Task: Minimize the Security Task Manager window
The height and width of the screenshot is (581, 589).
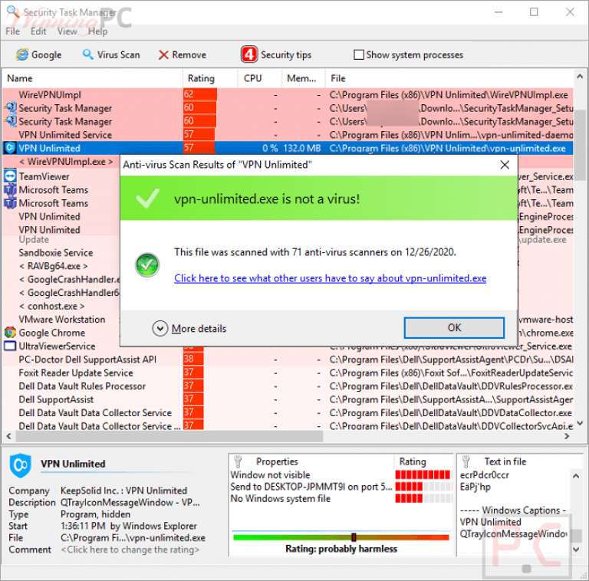Action: point(499,12)
